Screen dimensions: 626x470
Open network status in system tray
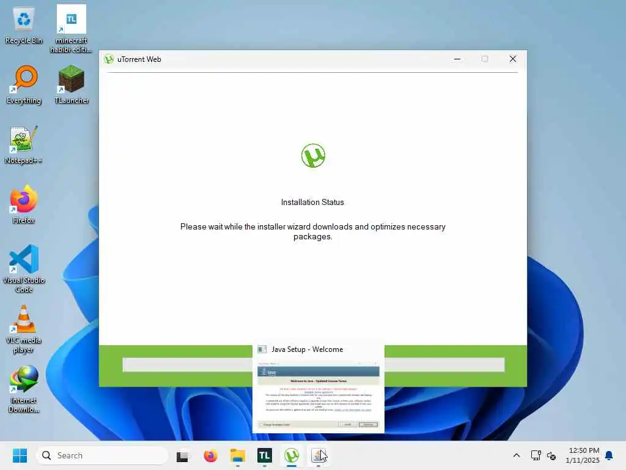[x=536, y=455]
